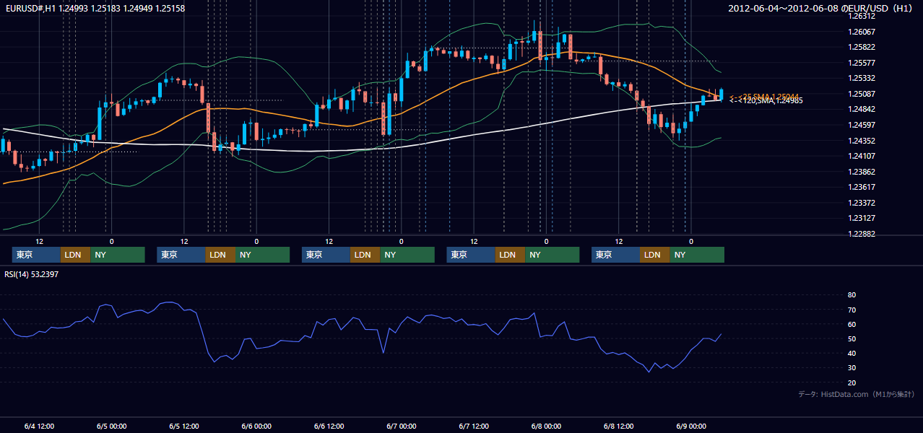Select the RSI axis value 60
This screenshot has width=923, height=433.
click(852, 324)
